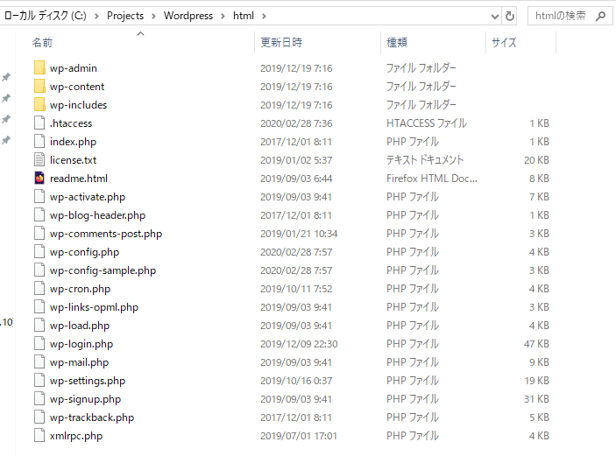Sort by 更新日時 column header
This screenshot has height=456, width=616.
click(281, 42)
